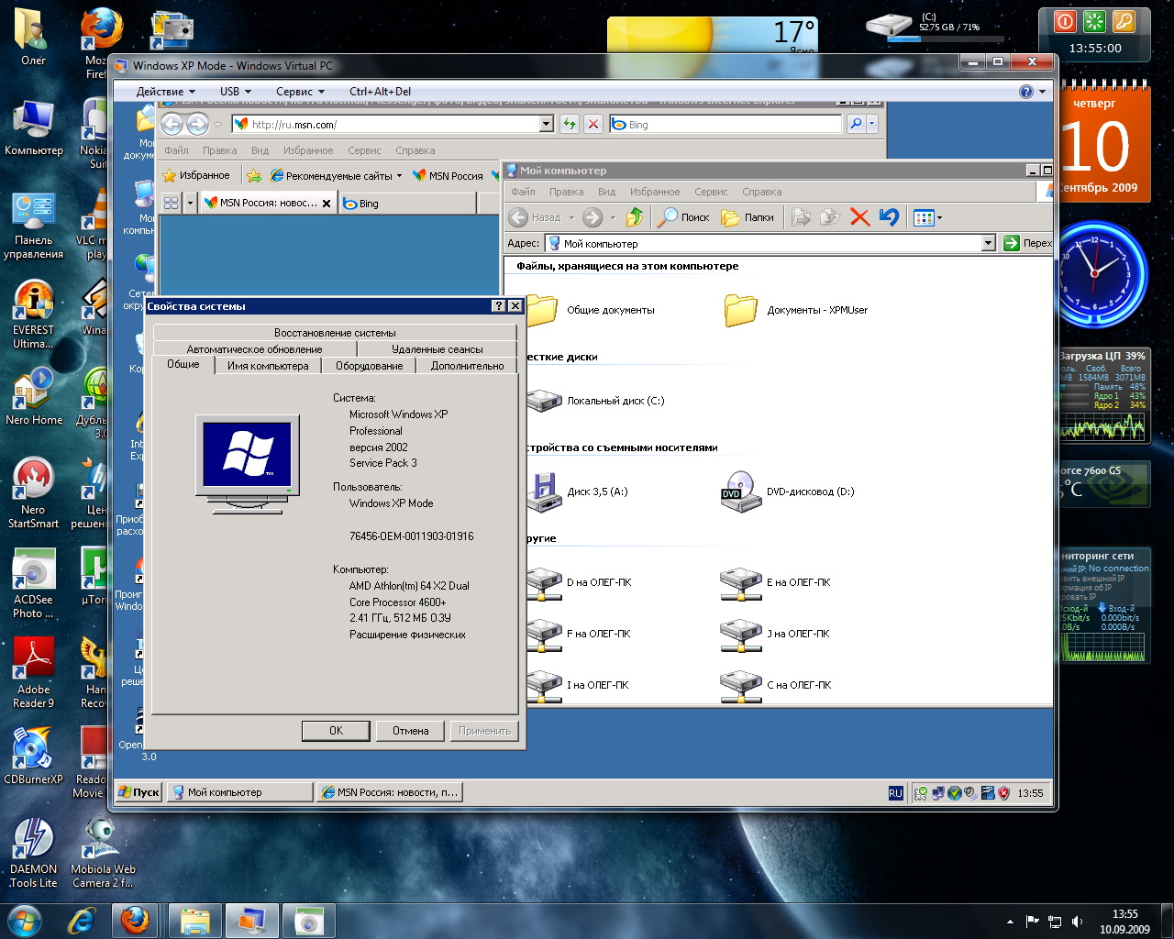The width and height of the screenshot is (1174, 939).
Task: Open Избранное favorites star in IE
Action: coord(196,175)
